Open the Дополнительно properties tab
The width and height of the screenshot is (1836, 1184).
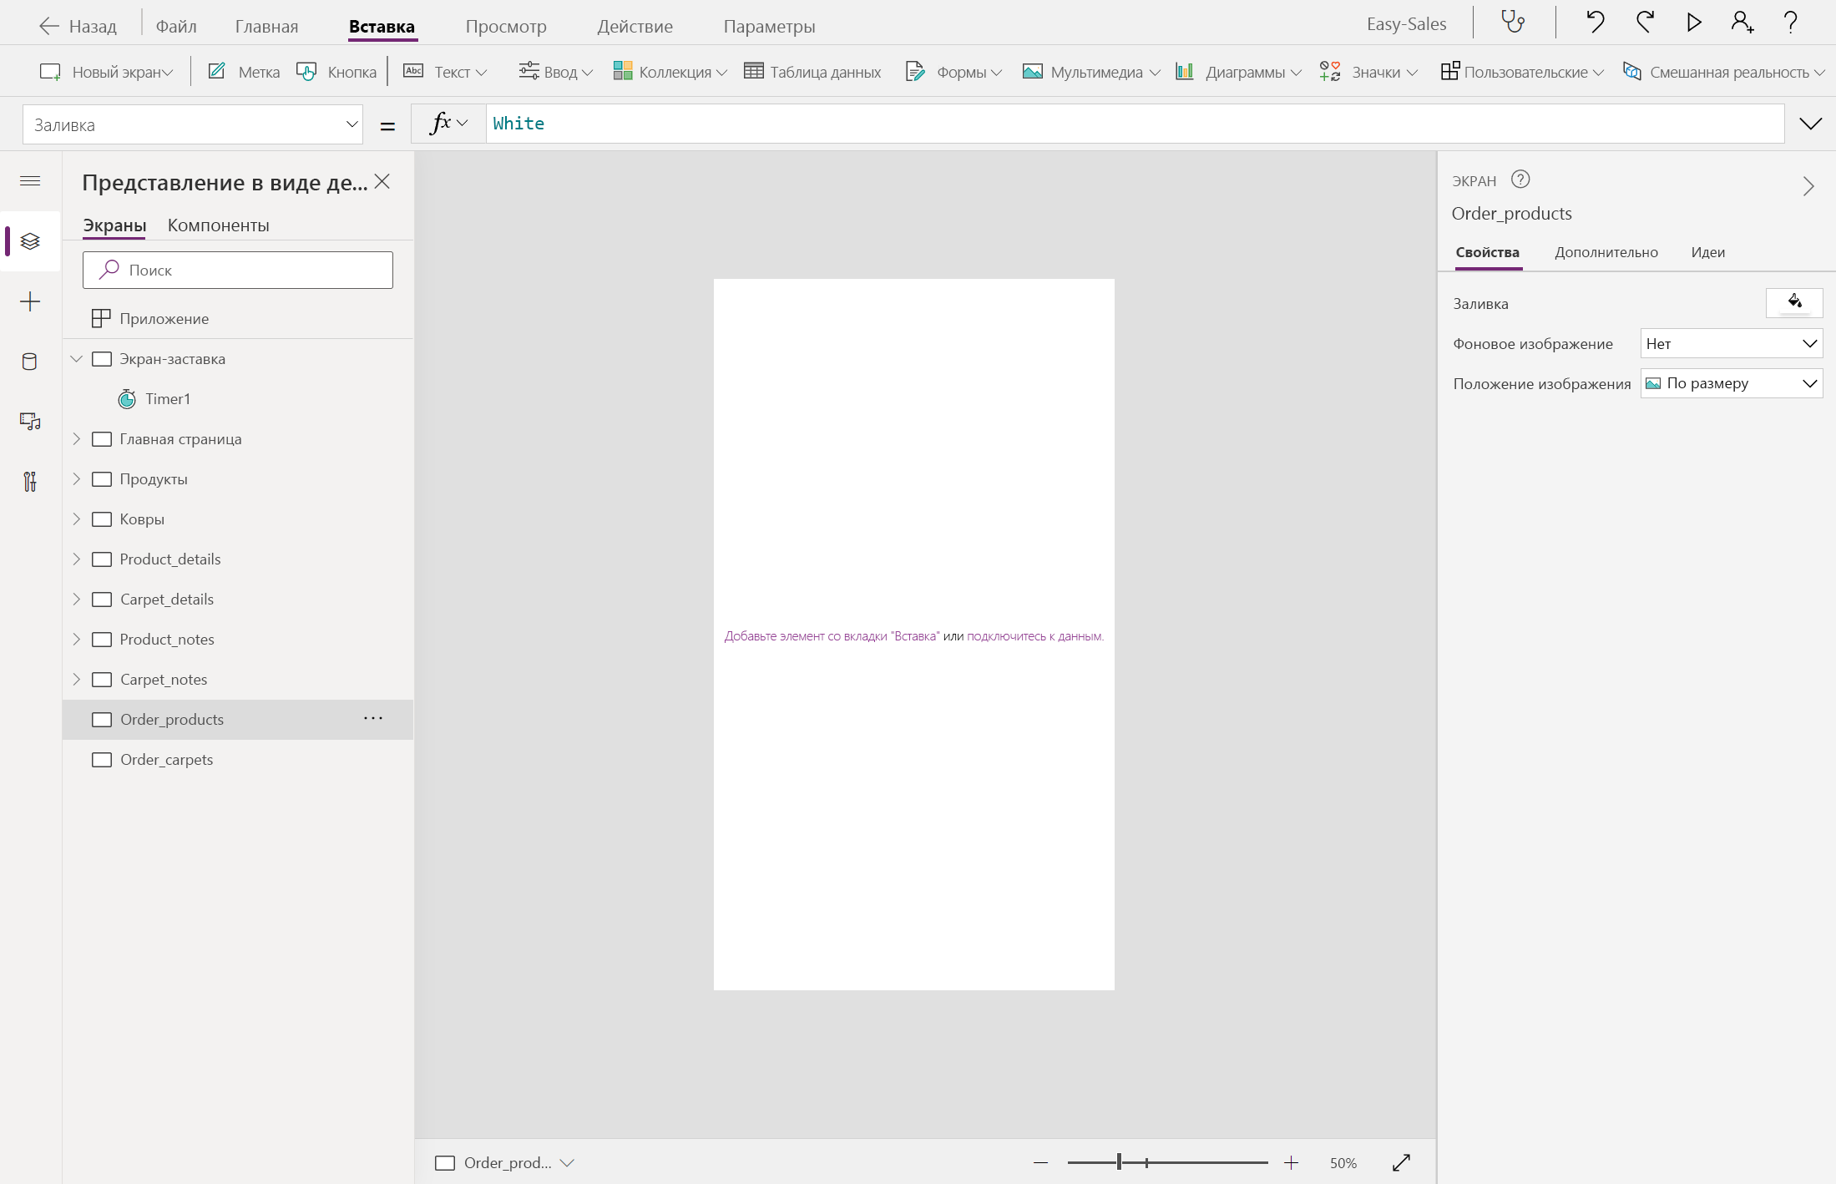tap(1606, 252)
